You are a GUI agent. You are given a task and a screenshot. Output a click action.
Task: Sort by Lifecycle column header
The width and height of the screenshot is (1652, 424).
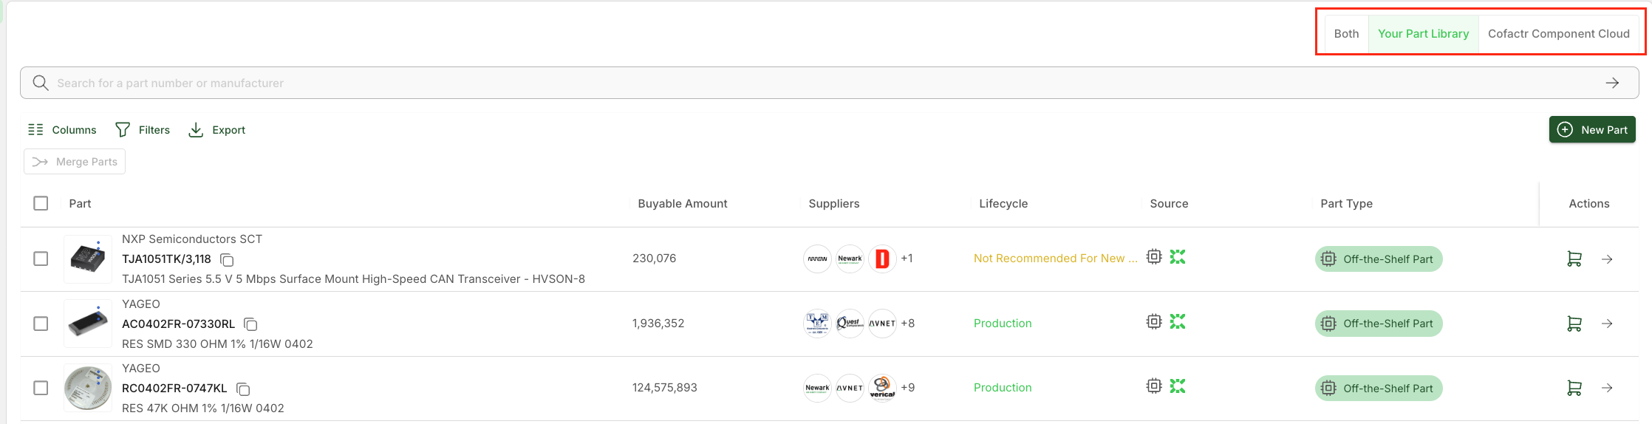[x=1003, y=203]
